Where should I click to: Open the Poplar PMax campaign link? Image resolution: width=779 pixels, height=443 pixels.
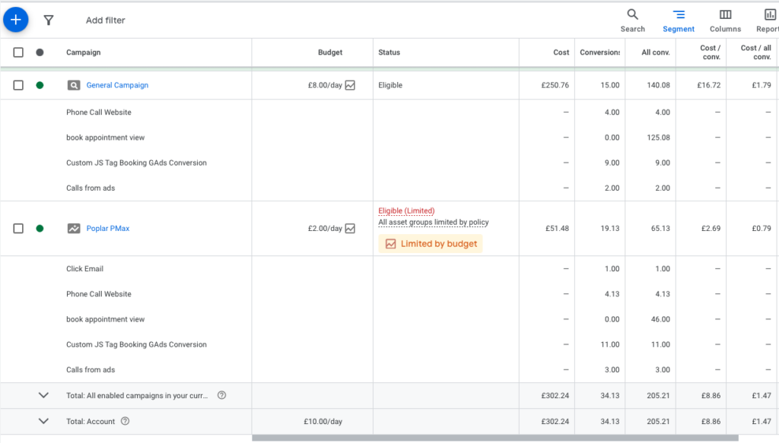(108, 229)
